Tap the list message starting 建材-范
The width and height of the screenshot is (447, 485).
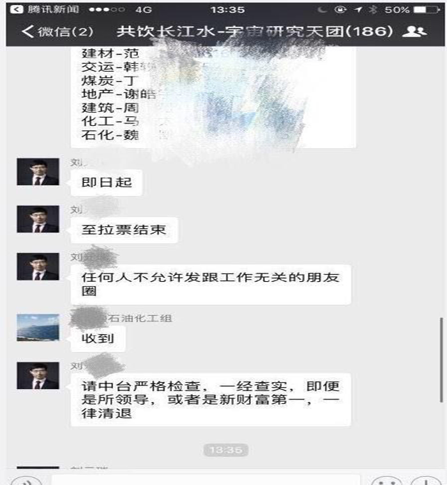pyautogui.click(x=213, y=97)
